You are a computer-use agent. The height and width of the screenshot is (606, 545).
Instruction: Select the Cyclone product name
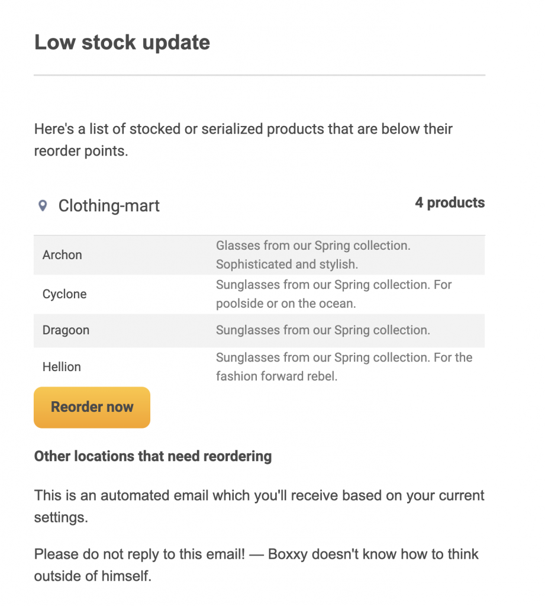65,294
